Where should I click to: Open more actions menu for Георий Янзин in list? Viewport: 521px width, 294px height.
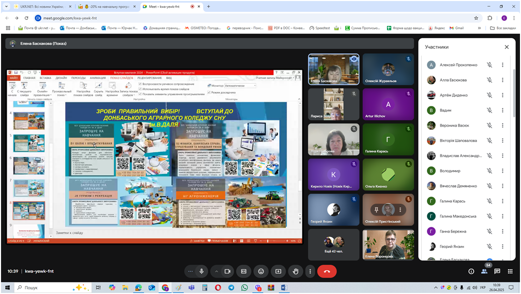point(502,246)
